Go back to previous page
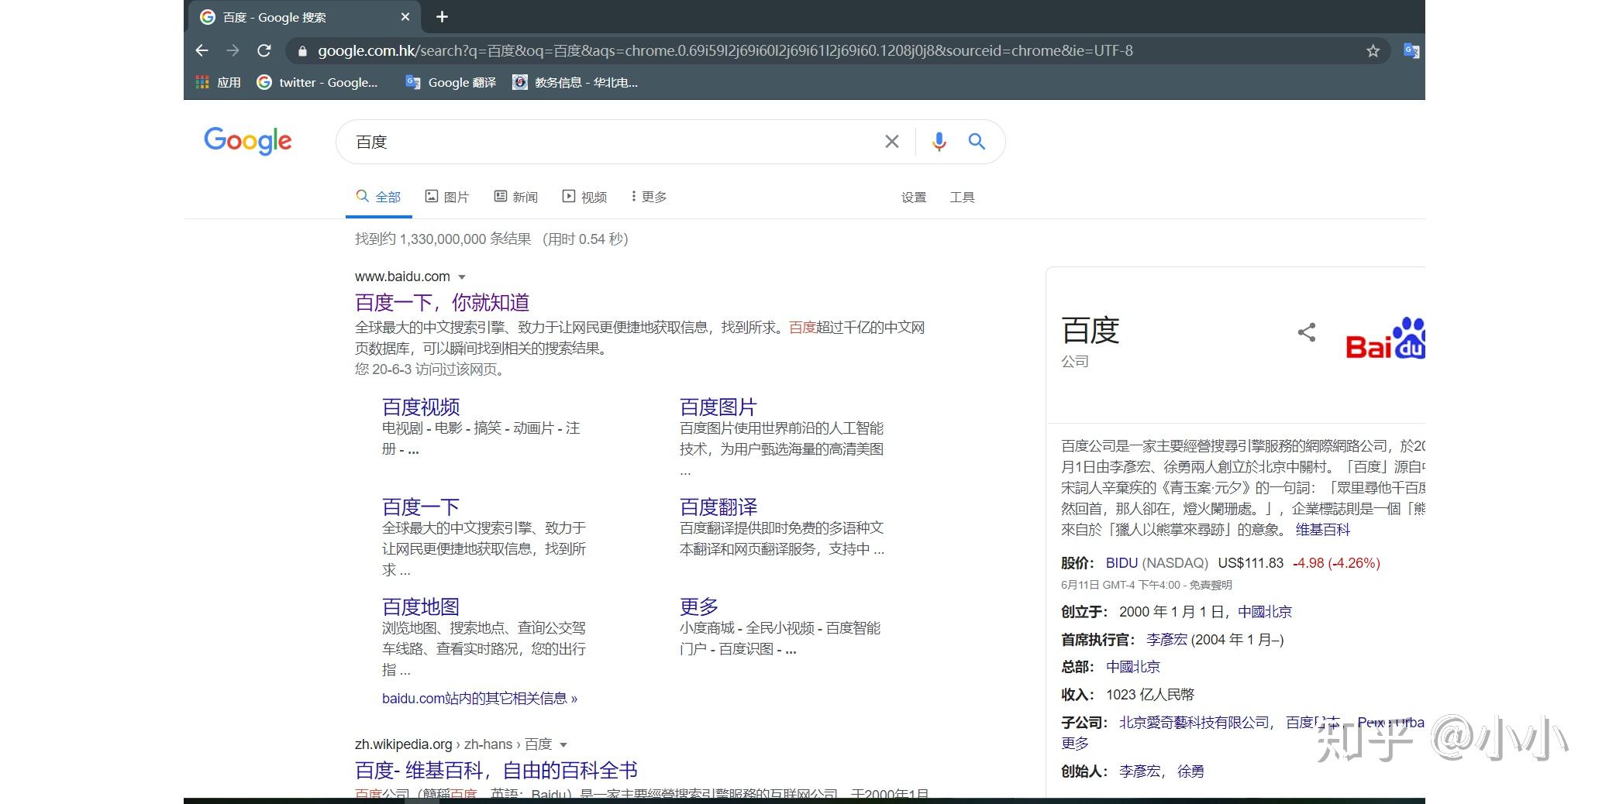Viewport: 1609px width, 804px height. [202, 50]
